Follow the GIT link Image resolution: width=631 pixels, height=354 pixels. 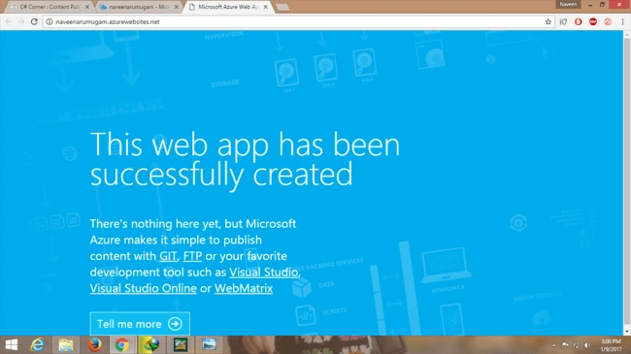pos(168,256)
